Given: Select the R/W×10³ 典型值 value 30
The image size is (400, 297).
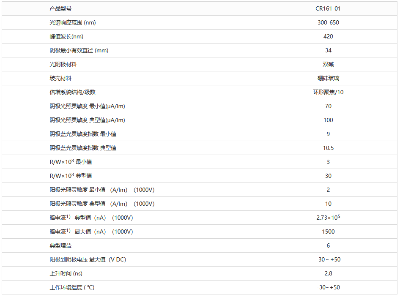Looking at the screenshot, I should [328, 176].
